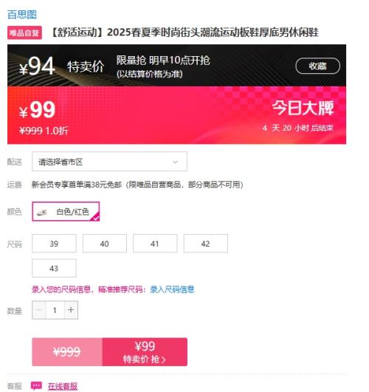Click the ¥99 特卖价 抢 button

[x=145, y=352]
